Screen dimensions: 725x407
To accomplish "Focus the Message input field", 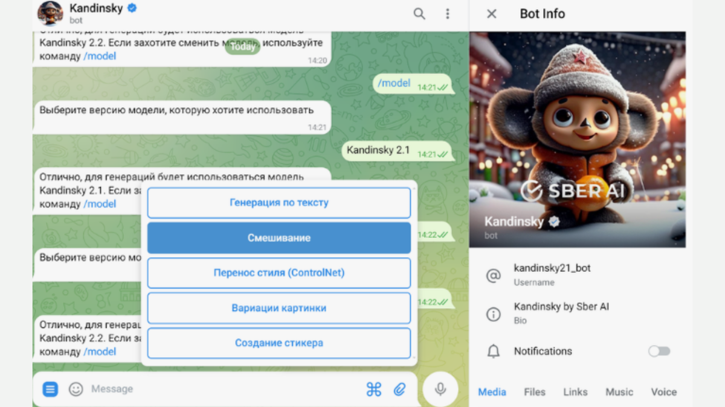I will coord(224,390).
